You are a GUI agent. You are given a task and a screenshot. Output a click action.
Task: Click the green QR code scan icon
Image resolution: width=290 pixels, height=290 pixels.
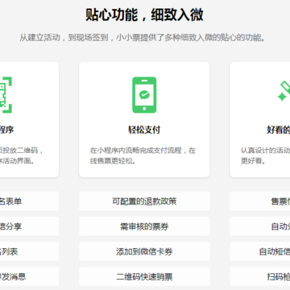pos(6,95)
